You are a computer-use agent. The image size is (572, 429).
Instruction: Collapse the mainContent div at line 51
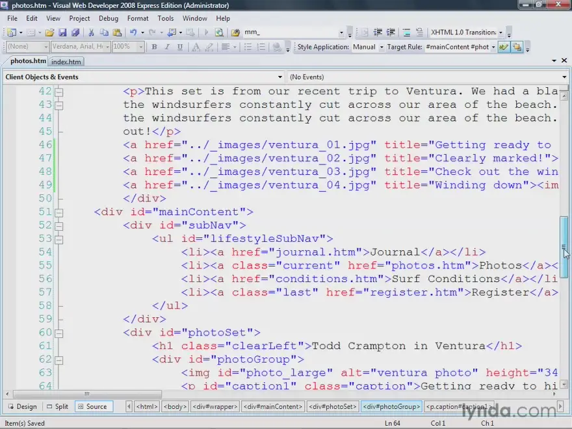point(58,213)
